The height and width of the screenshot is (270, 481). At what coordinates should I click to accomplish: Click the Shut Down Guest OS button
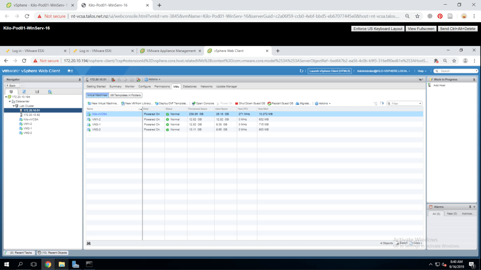237,103
